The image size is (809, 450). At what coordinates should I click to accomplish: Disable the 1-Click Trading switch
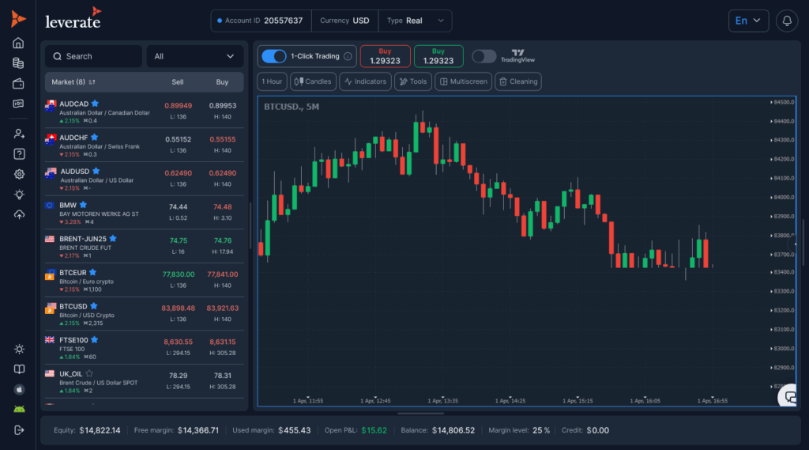coord(273,56)
